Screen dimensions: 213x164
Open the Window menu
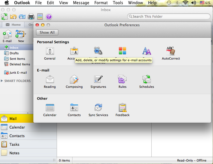(x=135, y=3)
